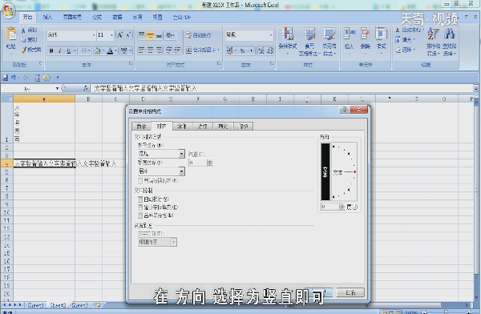Click bottom align icon

tap(159, 35)
